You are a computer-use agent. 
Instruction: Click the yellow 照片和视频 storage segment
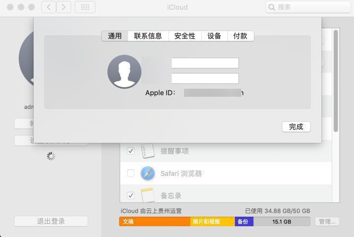click(x=213, y=222)
